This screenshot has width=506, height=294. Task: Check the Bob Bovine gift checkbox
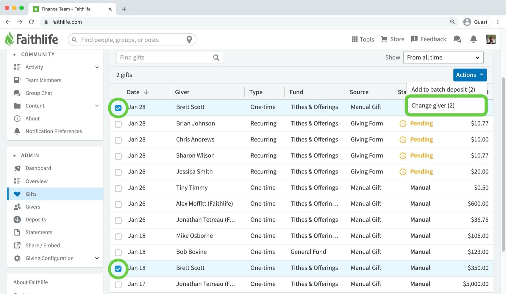pyautogui.click(x=118, y=252)
